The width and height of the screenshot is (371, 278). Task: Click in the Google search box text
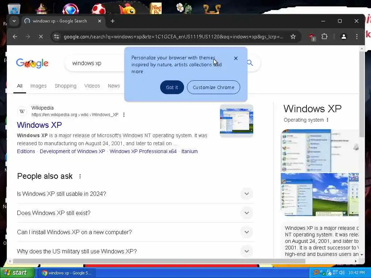pos(87,63)
